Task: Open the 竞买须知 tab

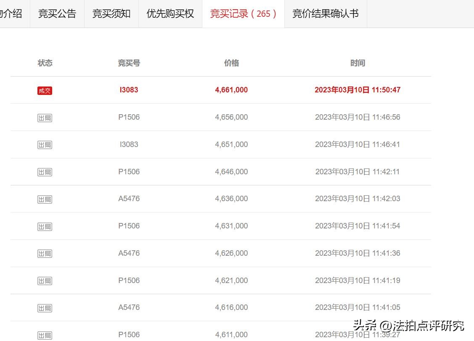Action: click(x=111, y=13)
